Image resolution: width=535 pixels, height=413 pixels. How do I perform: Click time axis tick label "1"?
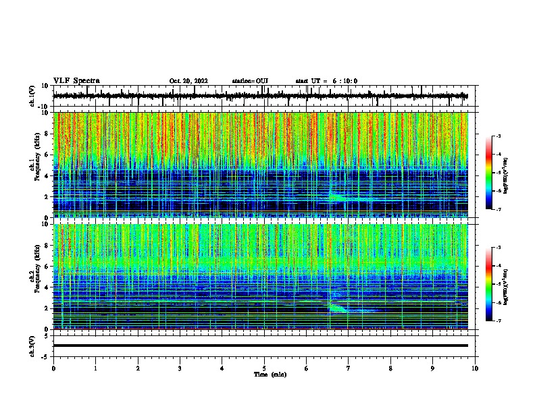pyautogui.click(x=96, y=368)
